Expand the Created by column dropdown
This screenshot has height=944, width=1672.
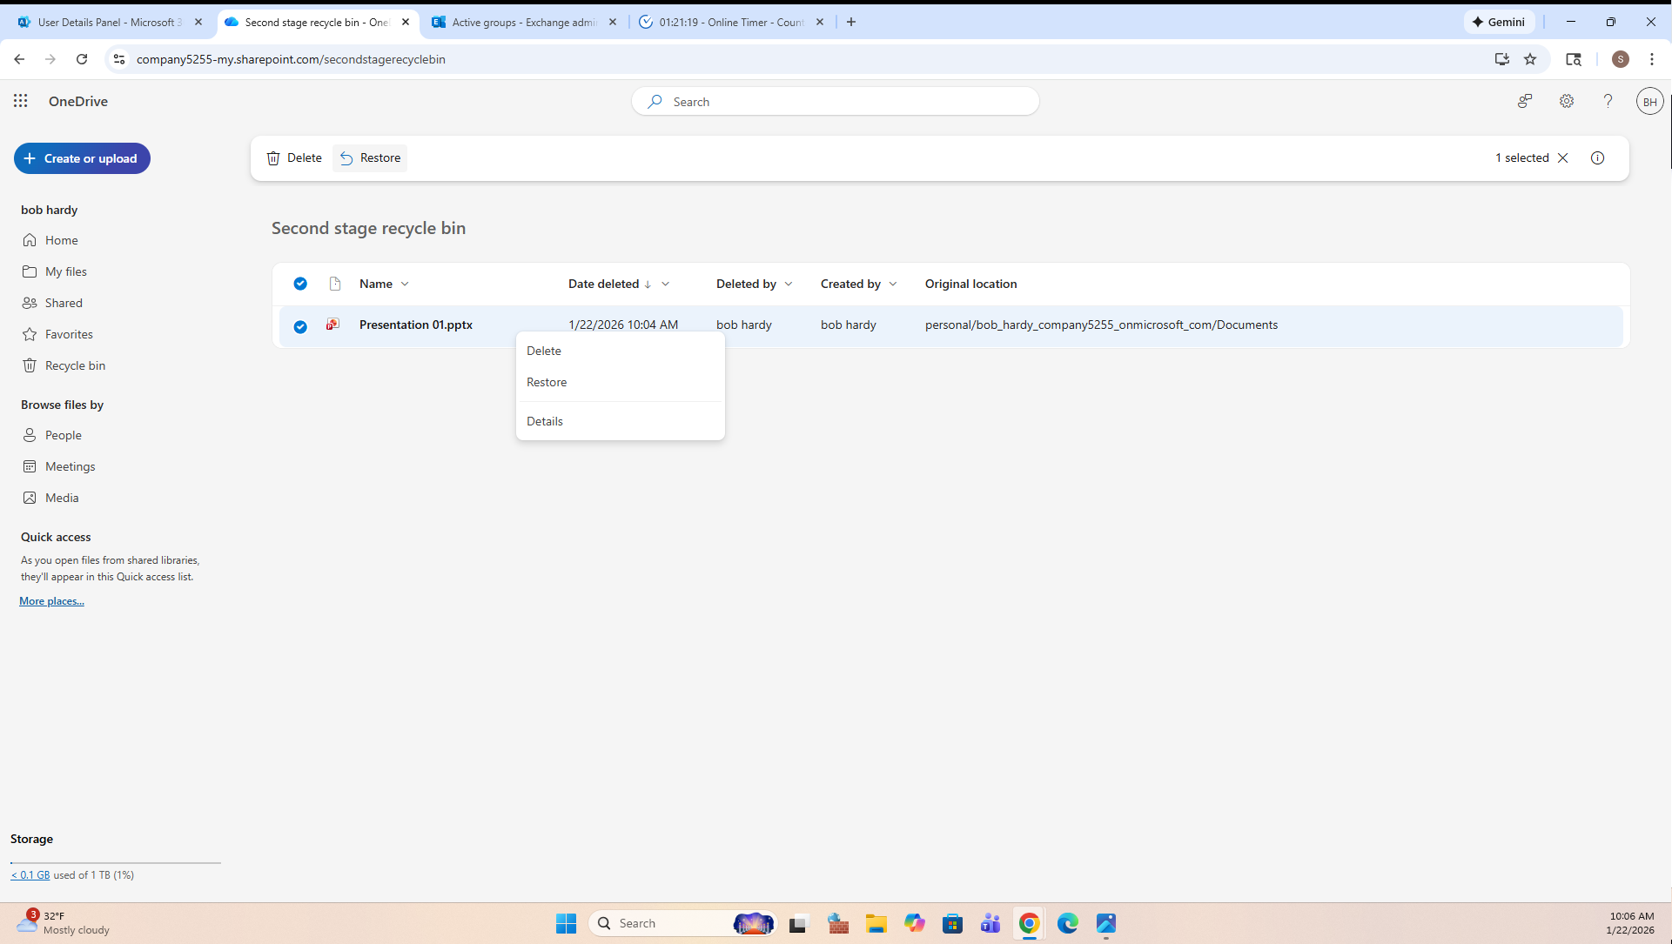coord(893,284)
